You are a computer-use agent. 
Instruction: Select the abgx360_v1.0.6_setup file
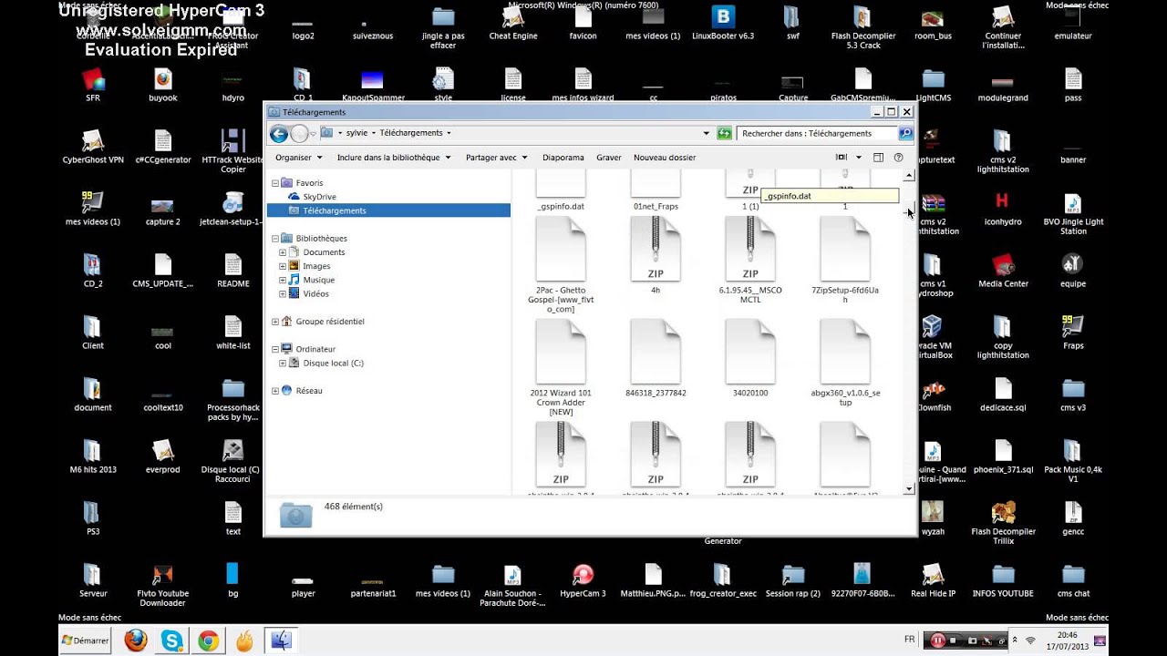[x=845, y=352]
